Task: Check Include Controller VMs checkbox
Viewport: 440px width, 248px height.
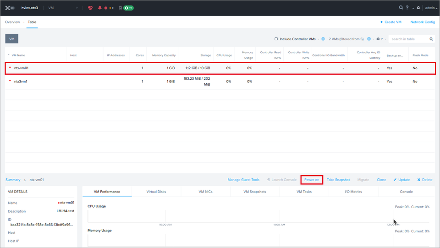Action: (x=276, y=39)
